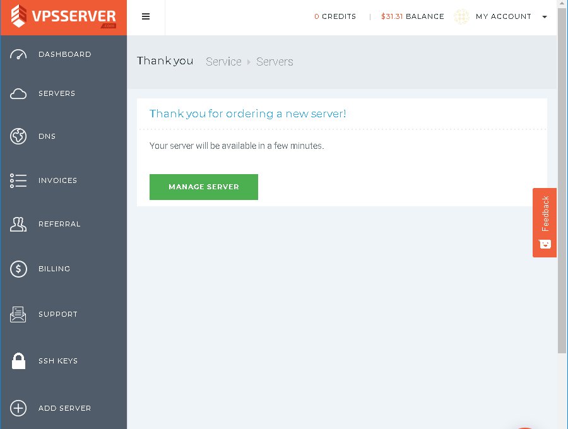This screenshot has width=568, height=429.
Task: Click the 0 Credits link
Action: click(335, 16)
